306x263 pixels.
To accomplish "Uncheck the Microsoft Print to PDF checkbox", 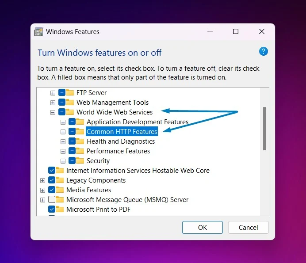I will point(52,209).
